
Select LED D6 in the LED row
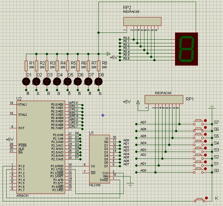click(x=78, y=82)
